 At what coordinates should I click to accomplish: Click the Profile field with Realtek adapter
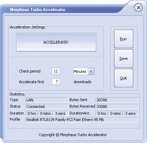82,120
